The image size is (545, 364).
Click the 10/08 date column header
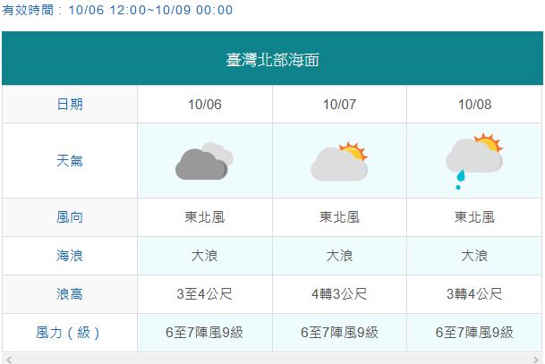pos(475,105)
